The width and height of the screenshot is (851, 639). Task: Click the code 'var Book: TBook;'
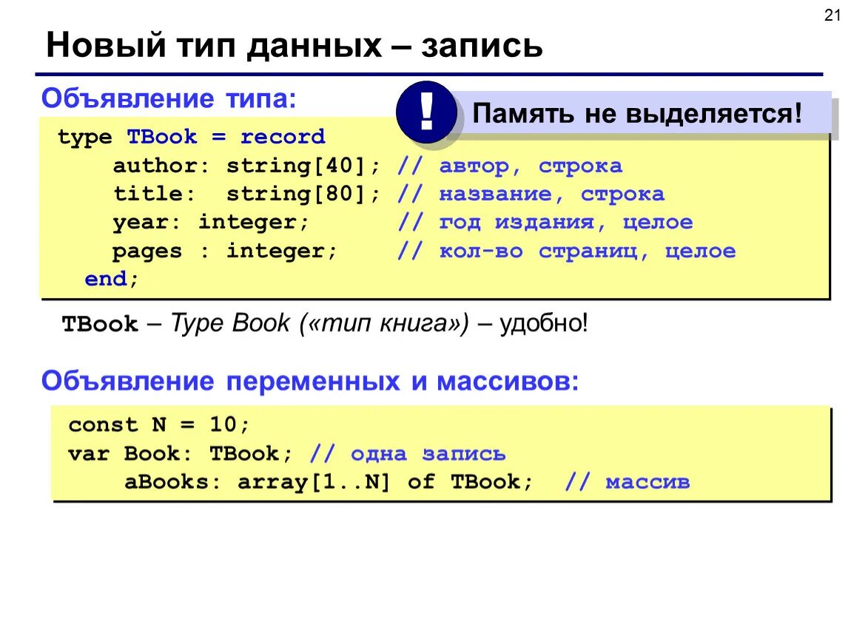tap(181, 453)
